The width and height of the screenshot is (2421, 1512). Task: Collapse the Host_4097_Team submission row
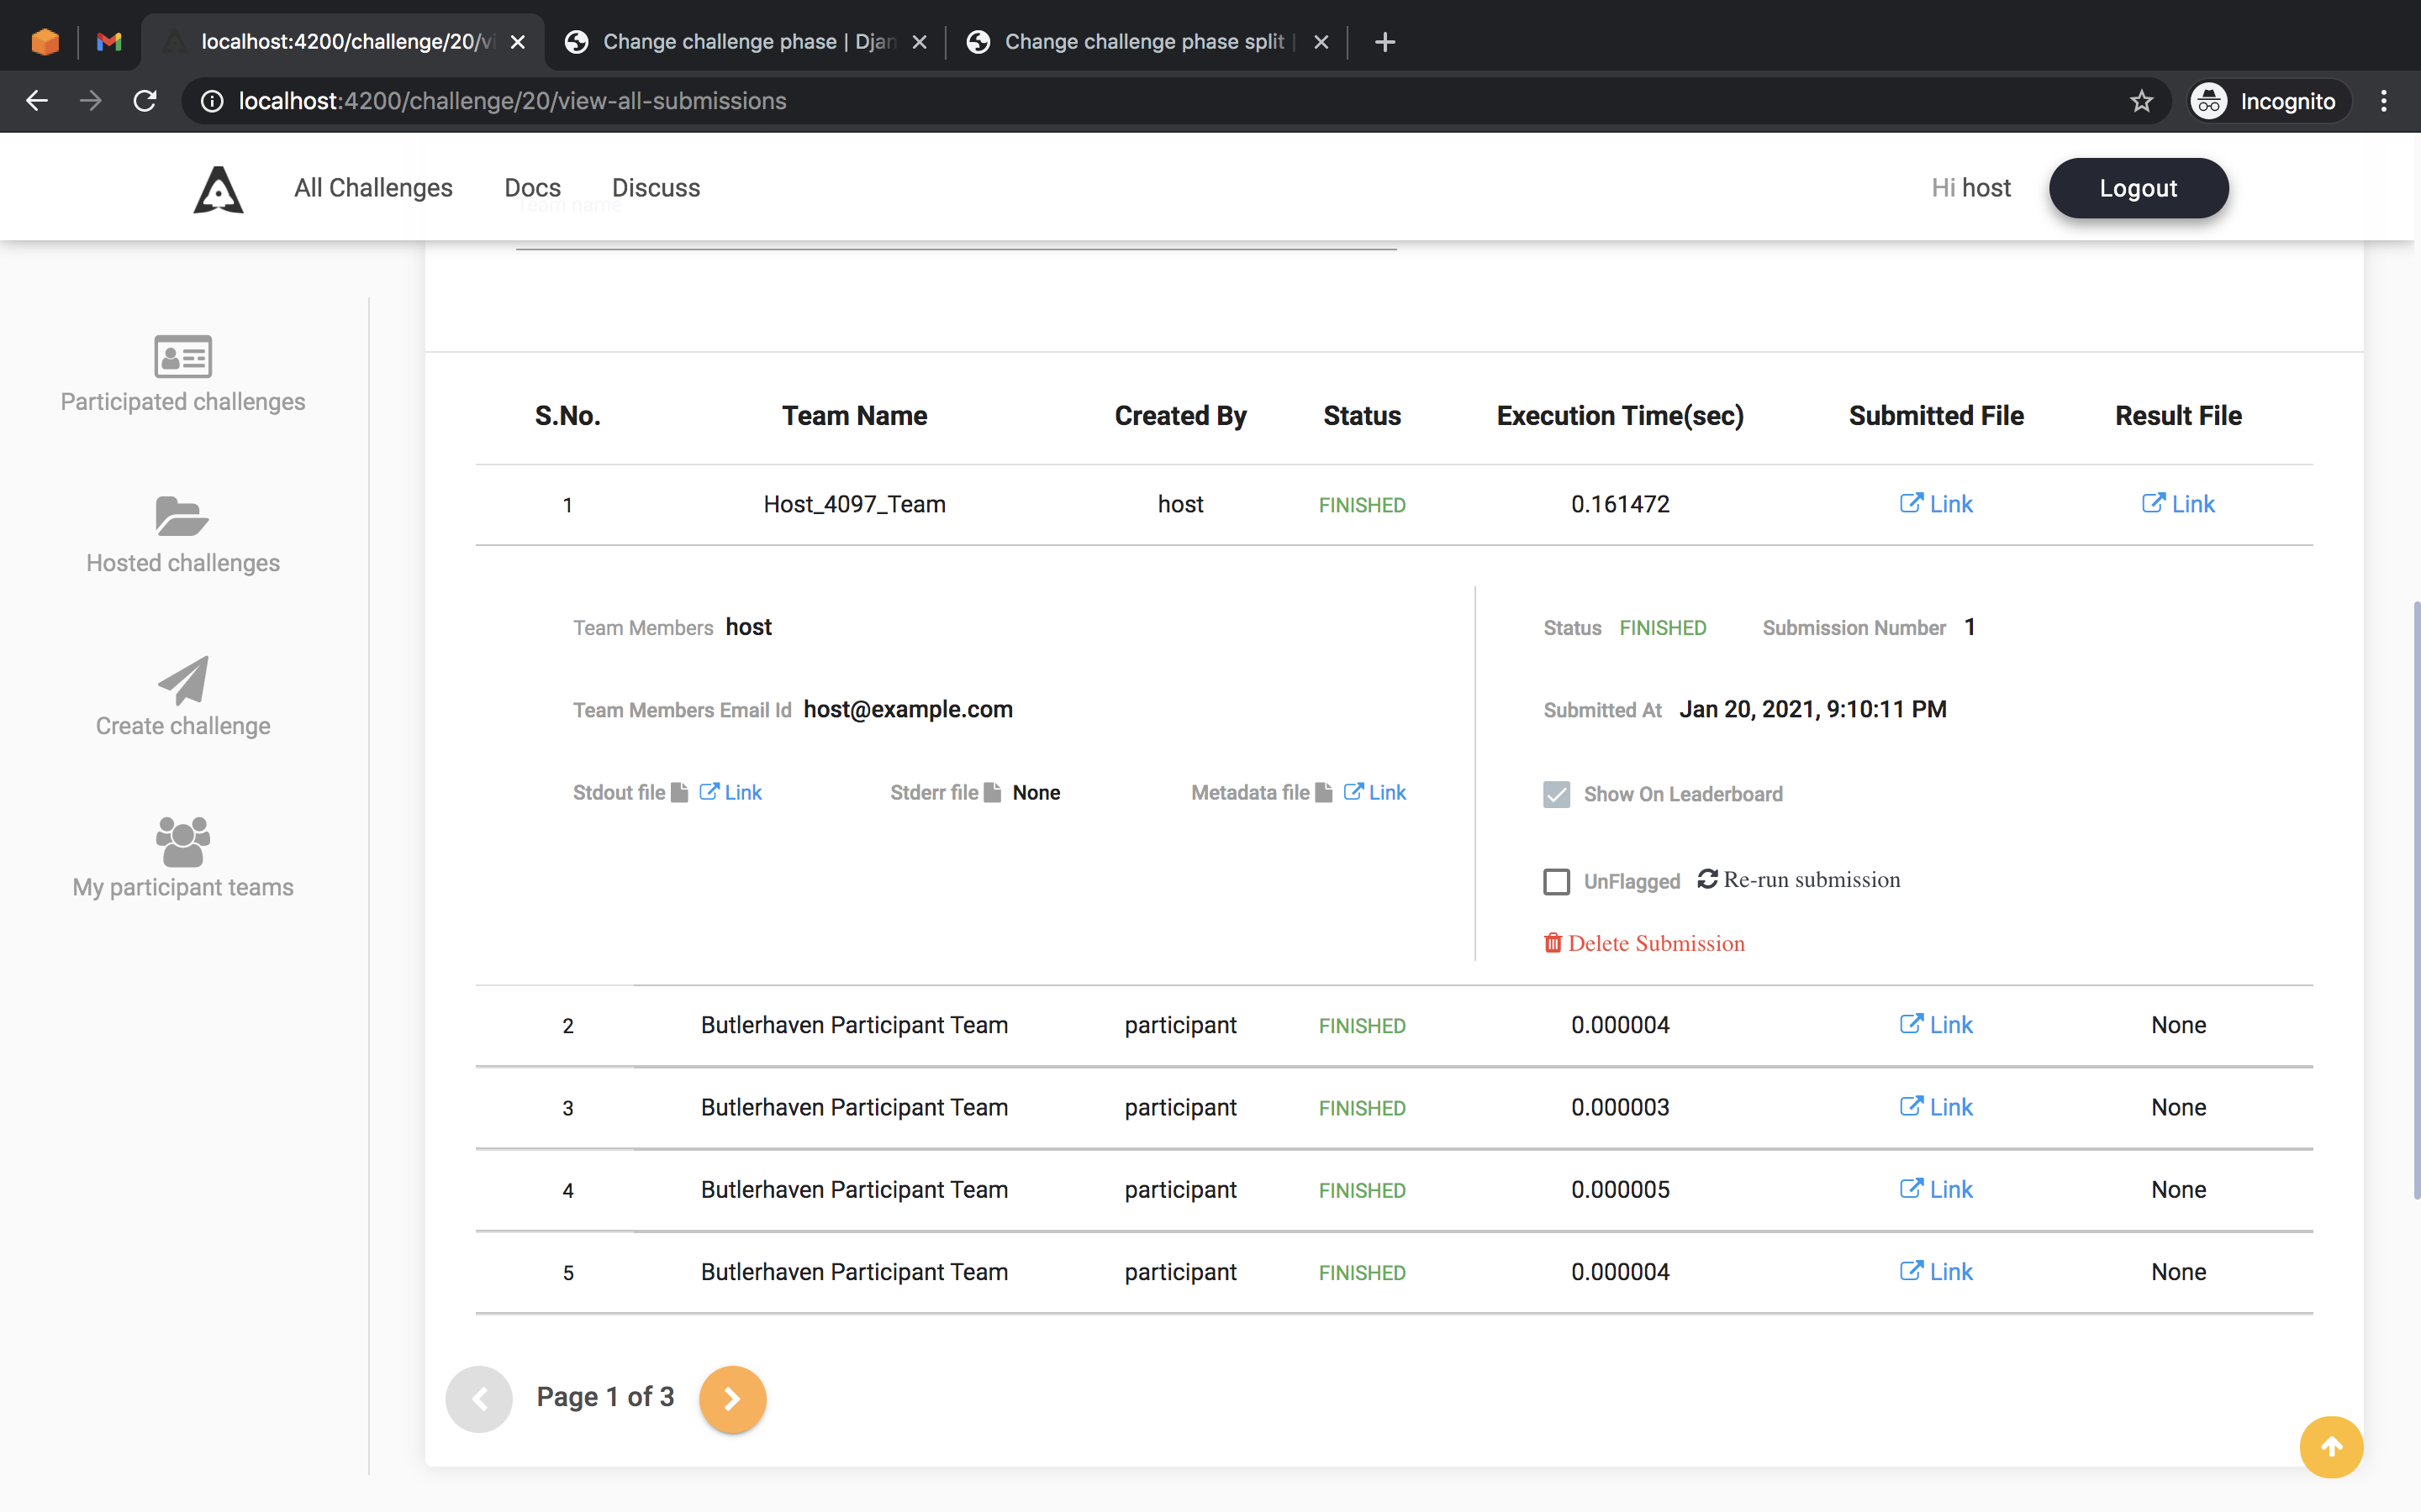pyautogui.click(x=1394, y=505)
